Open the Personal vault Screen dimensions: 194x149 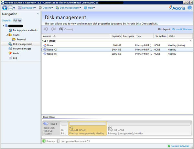tap(21, 40)
